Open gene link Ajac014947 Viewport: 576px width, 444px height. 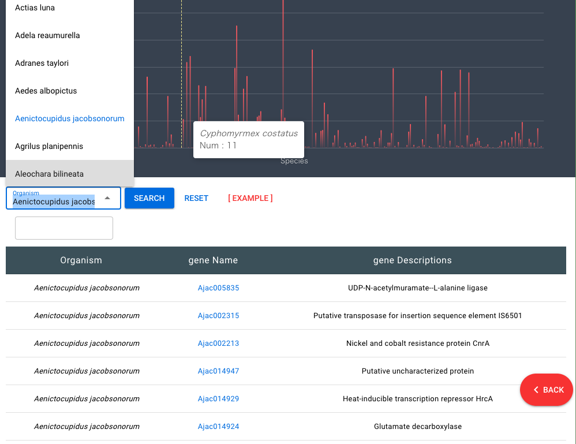[218, 371]
